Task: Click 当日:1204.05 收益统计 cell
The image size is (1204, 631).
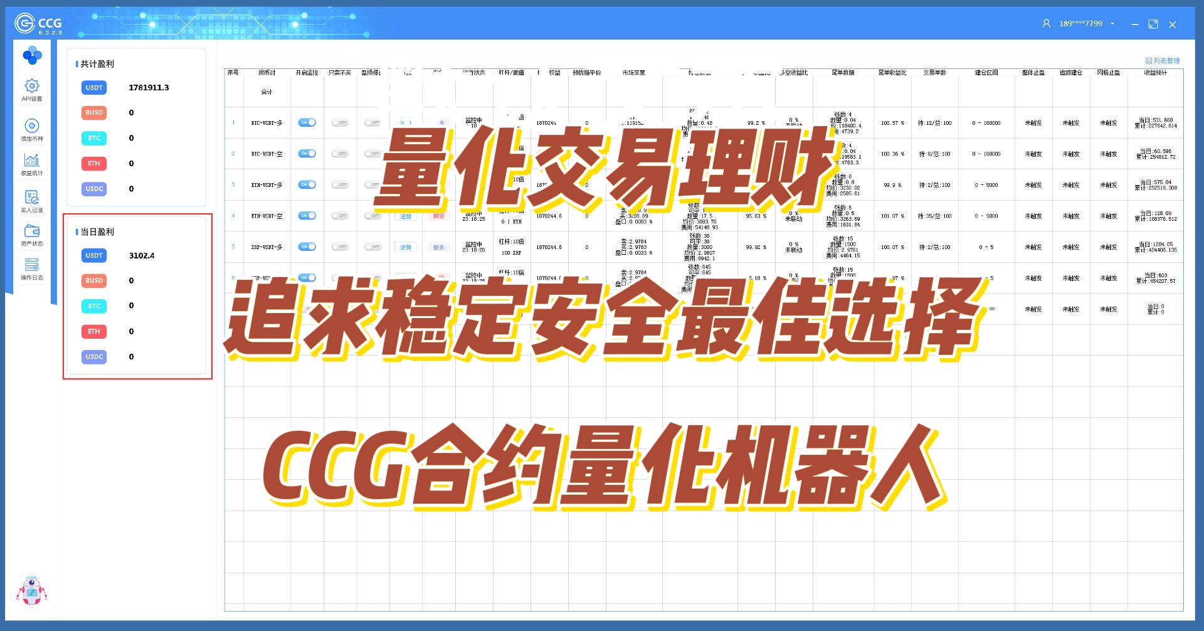Action: [1155, 247]
